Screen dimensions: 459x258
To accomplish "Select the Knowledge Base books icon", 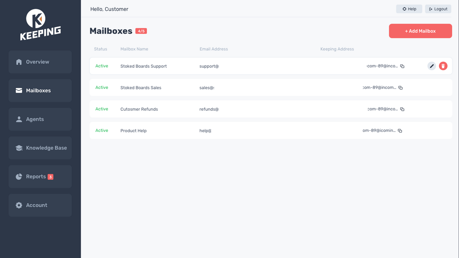I will point(19,148).
